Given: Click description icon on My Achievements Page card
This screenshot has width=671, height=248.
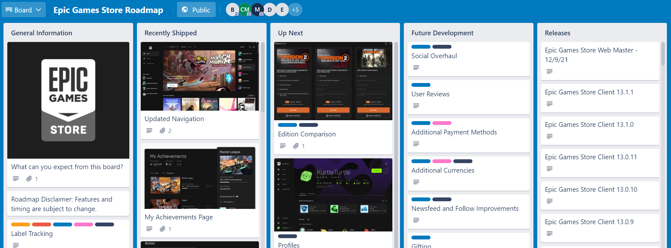Looking at the screenshot, I should [x=149, y=229].
